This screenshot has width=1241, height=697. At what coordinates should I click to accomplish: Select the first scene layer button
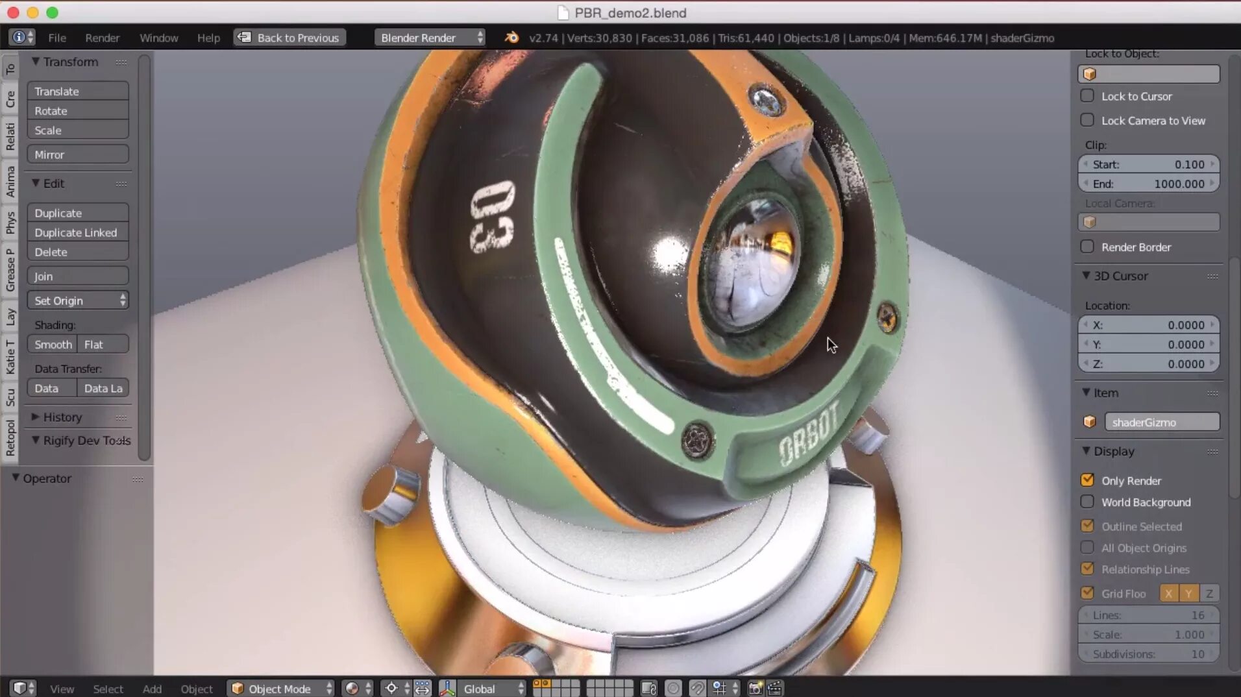tap(537, 683)
